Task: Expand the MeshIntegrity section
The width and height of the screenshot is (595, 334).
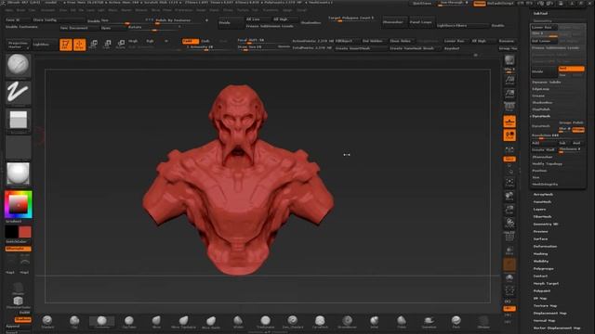Action: coord(545,184)
